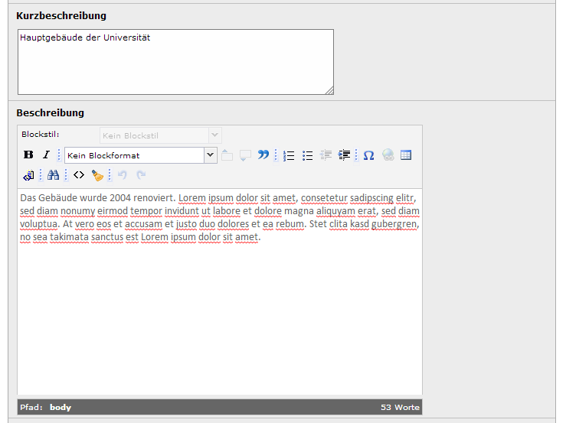Open the Kein Blockformat dropdown

point(210,155)
